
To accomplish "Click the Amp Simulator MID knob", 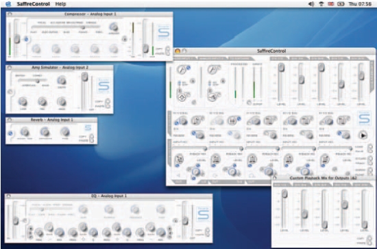I will 42,101.
